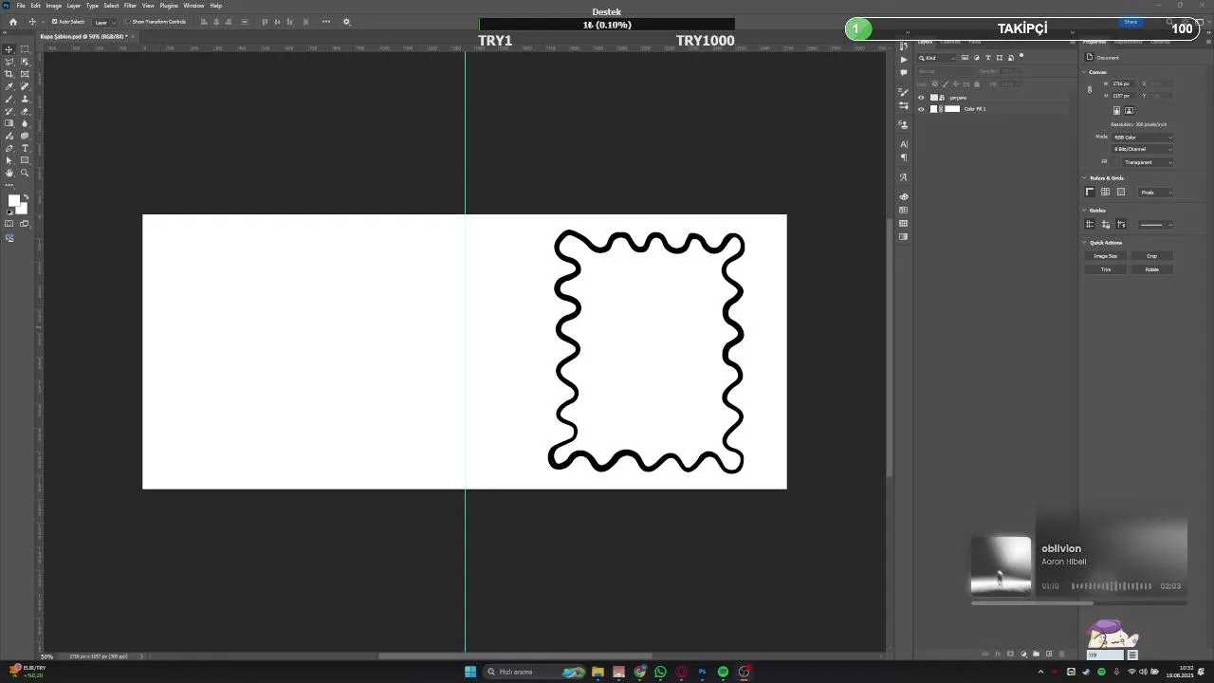1214x683 pixels.
Task: Open the Plugins menu
Action: pyautogui.click(x=169, y=6)
